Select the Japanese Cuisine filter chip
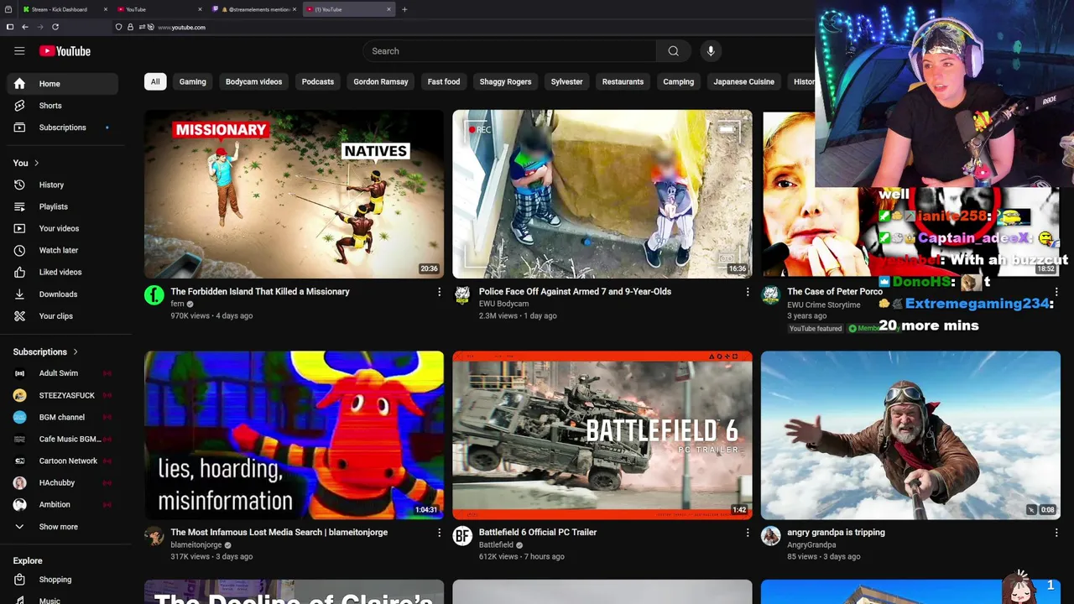This screenshot has width=1074, height=604. click(x=743, y=81)
